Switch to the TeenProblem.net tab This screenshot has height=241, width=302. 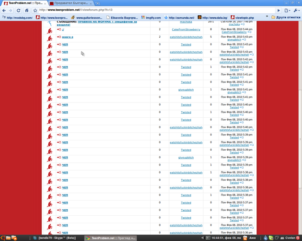click(x=24, y=3)
